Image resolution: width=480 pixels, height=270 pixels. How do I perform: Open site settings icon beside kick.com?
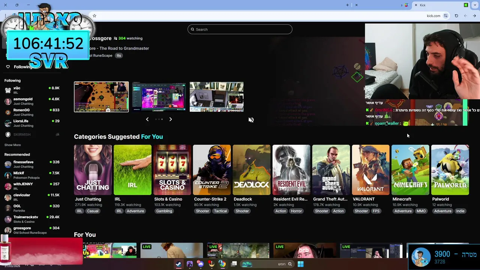click(445, 16)
